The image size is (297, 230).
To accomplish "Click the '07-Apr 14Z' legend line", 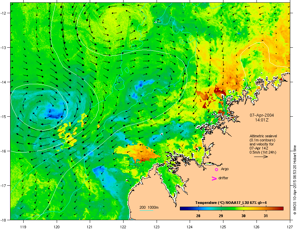I will coord(259,148).
